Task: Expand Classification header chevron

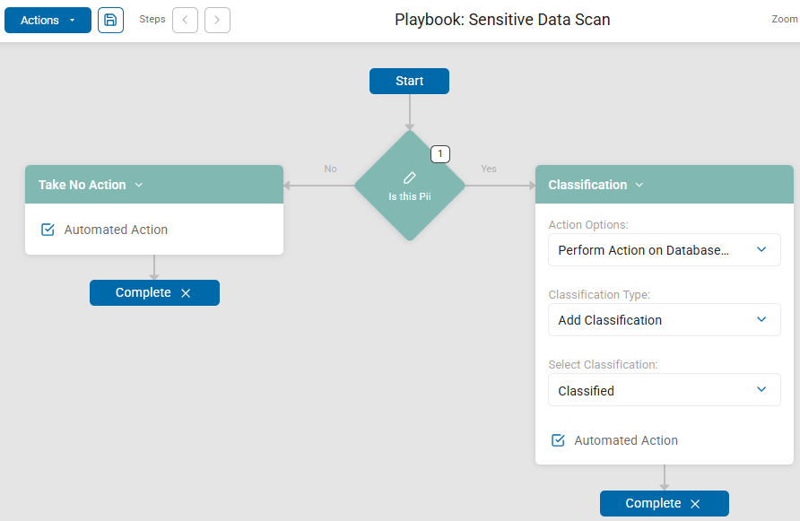Action: tap(639, 185)
